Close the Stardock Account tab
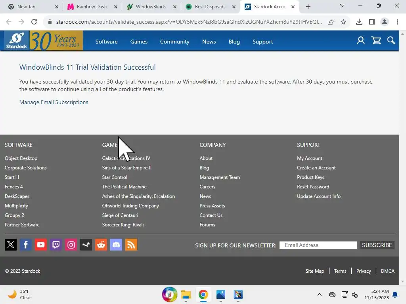Screen dimensions: 406x304 point(293,7)
